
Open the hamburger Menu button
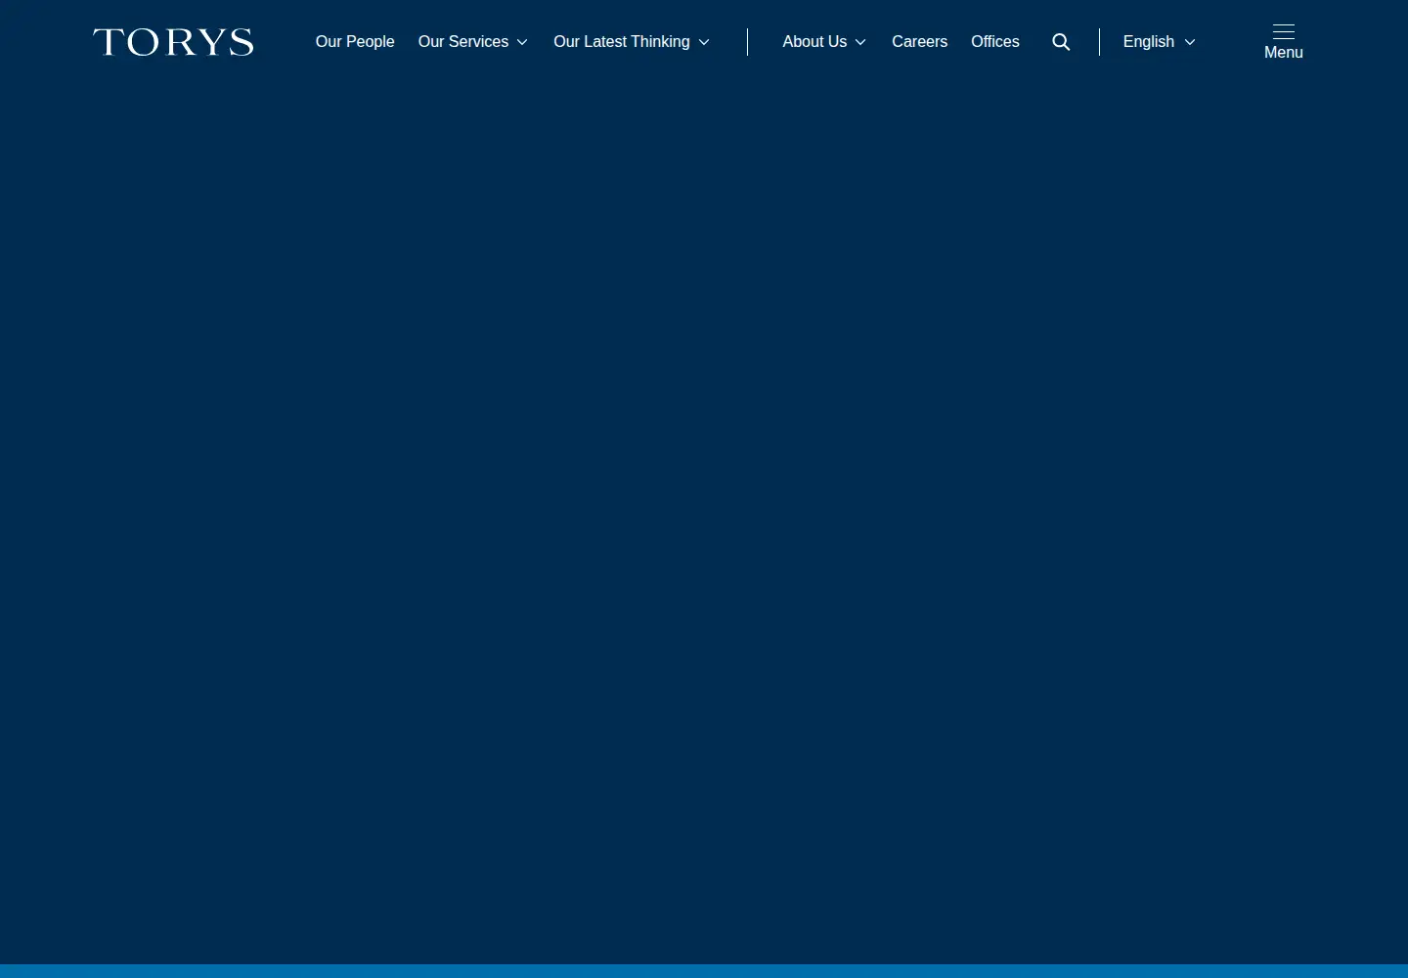coord(1284,42)
